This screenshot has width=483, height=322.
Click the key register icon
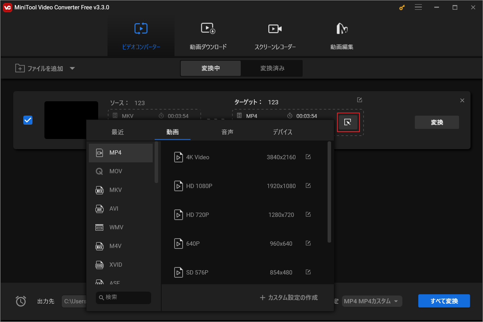pos(402,7)
